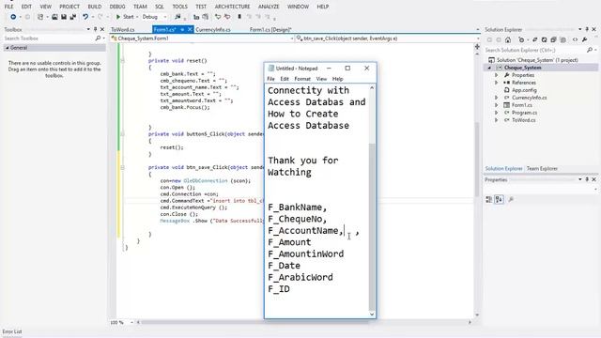Open the FILE menu in Visual Studio

(8, 7)
